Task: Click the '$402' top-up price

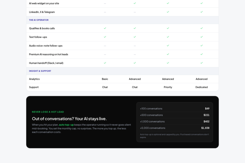Action: pos(206,122)
